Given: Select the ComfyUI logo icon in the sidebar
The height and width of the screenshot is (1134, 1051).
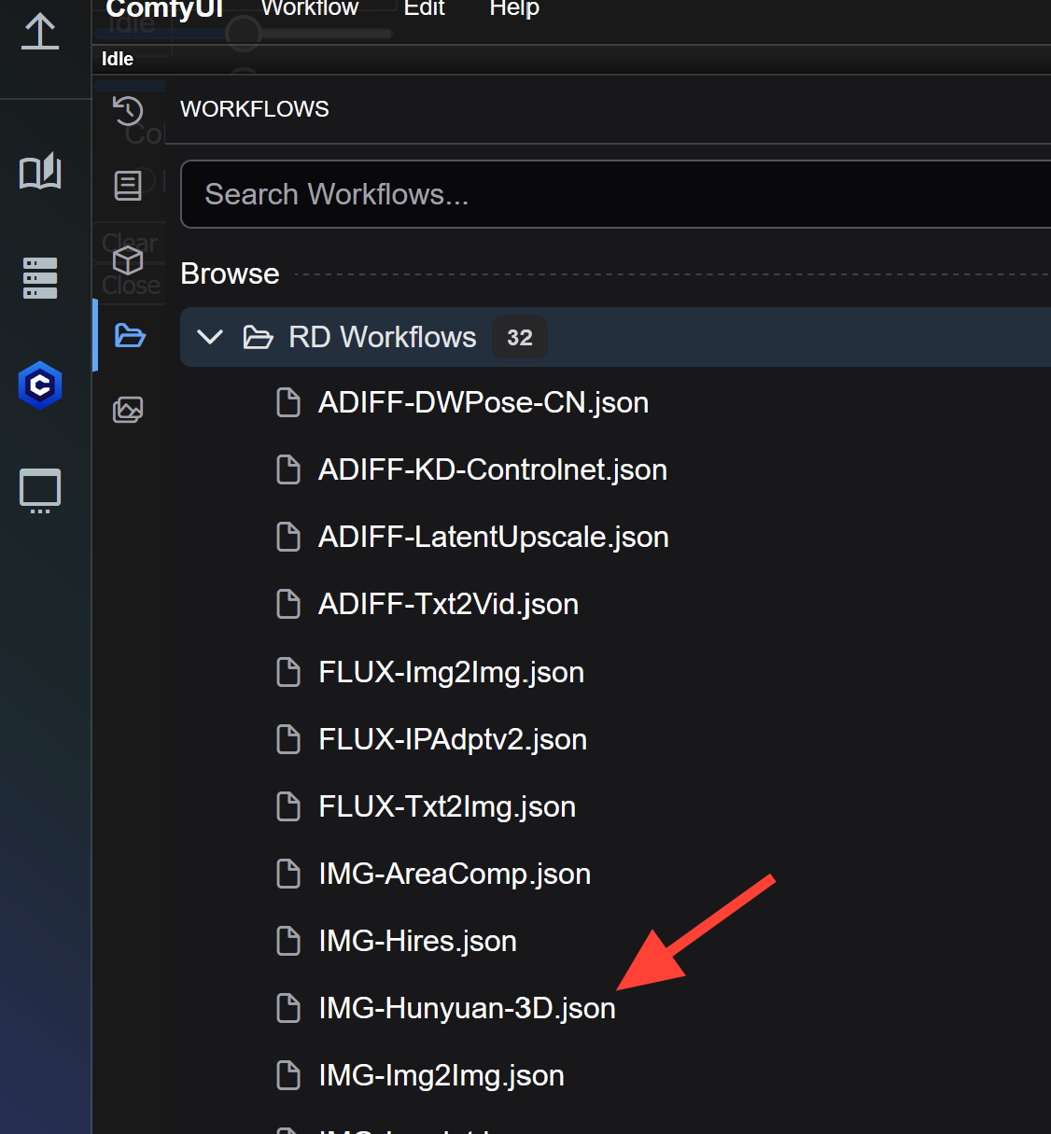Looking at the screenshot, I should pyautogui.click(x=39, y=385).
